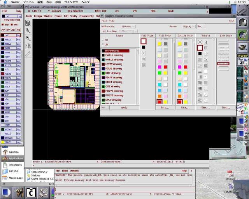Pick cyan swatch in Outline Color column
The height and width of the screenshot is (199, 249).
coord(180,84)
